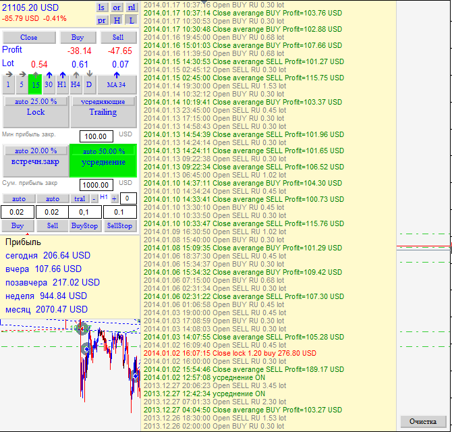Click the 'ls' button in top row

(101, 7)
